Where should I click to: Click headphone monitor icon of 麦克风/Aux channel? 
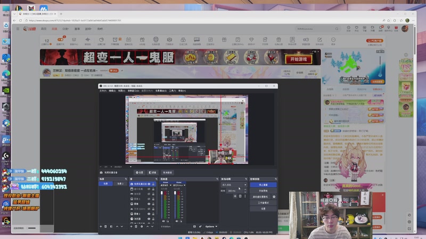click(x=181, y=221)
